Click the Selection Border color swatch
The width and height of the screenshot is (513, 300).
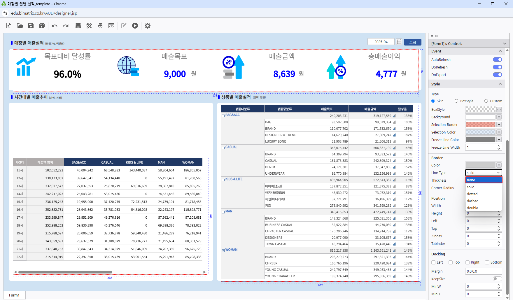click(x=481, y=125)
